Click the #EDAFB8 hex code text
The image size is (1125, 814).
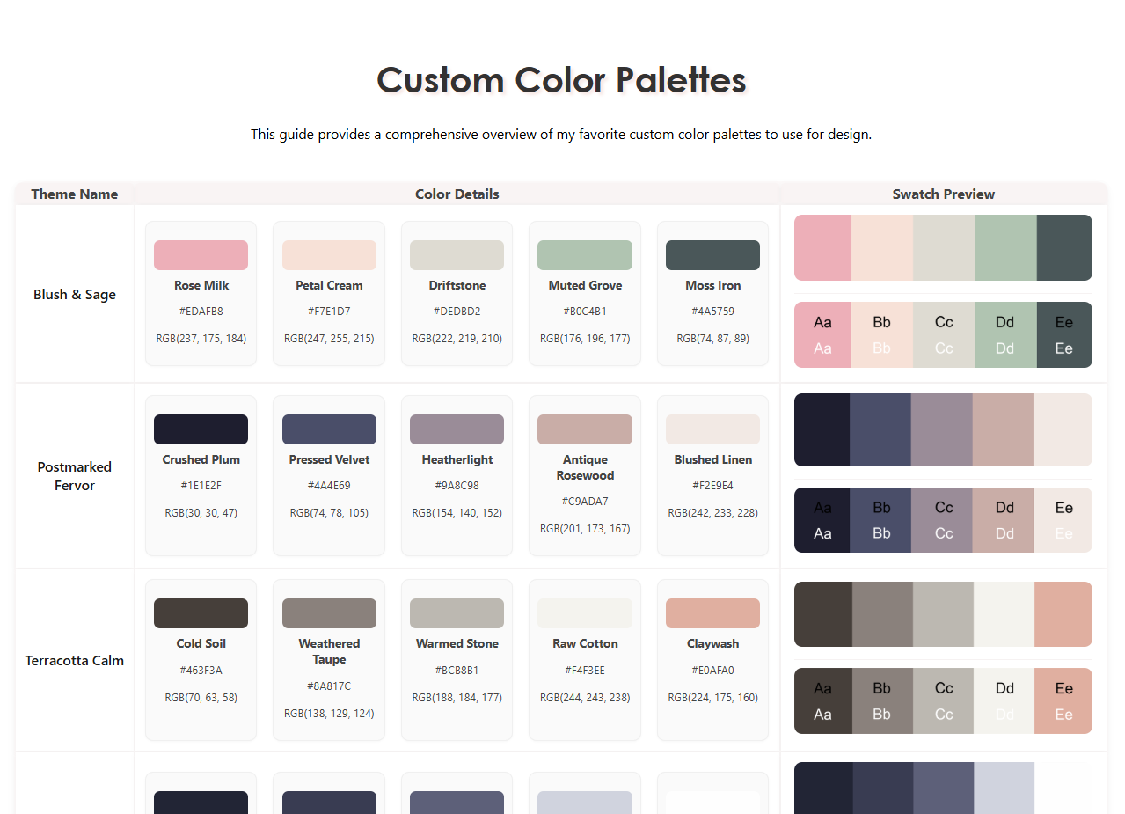(x=201, y=312)
